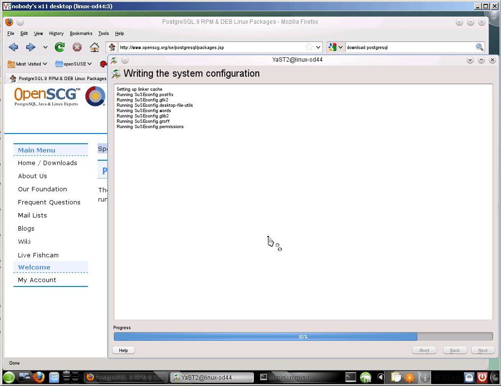The height and width of the screenshot is (386, 501).
Task: Click the Show Desktop icon in the taskbar
Action: (24, 377)
